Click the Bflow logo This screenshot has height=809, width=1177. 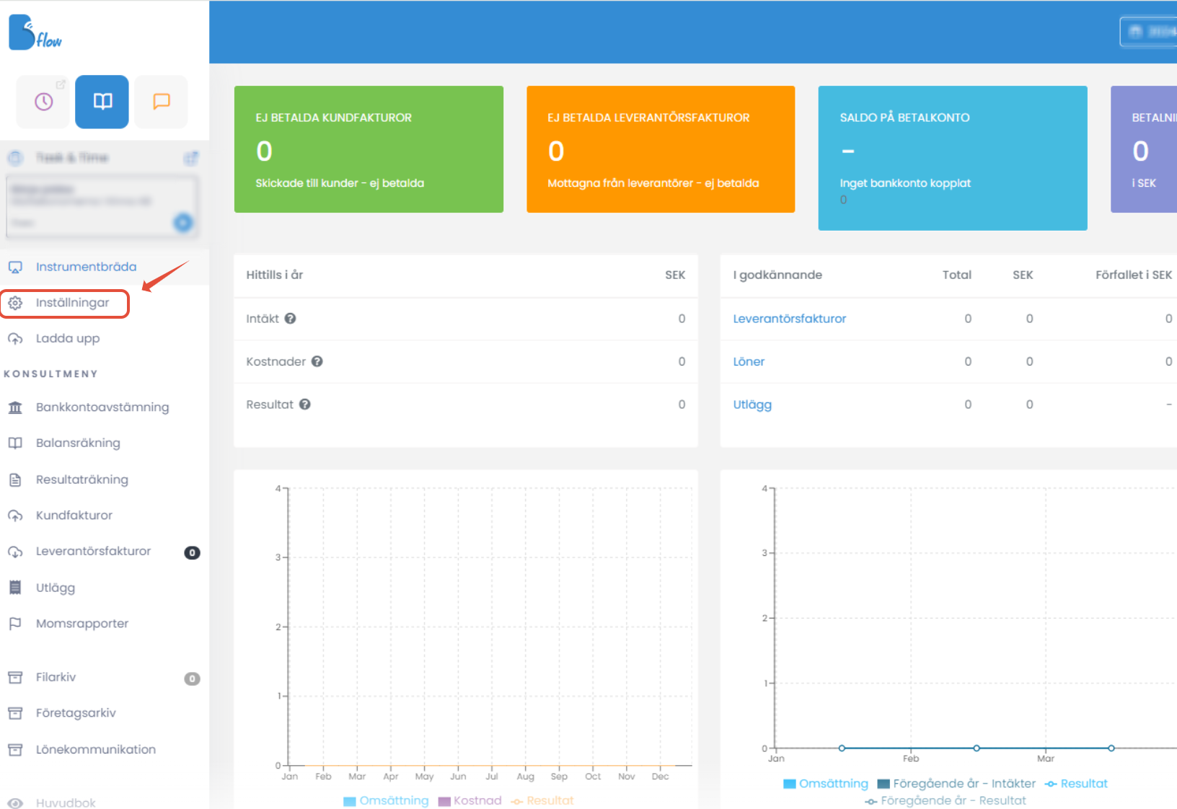35,32
